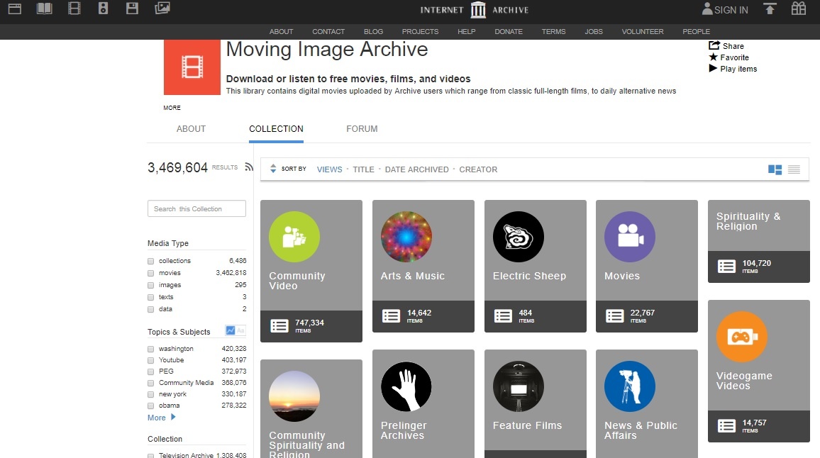Click the 14,642 items count on Arts & Music

pos(419,315)
